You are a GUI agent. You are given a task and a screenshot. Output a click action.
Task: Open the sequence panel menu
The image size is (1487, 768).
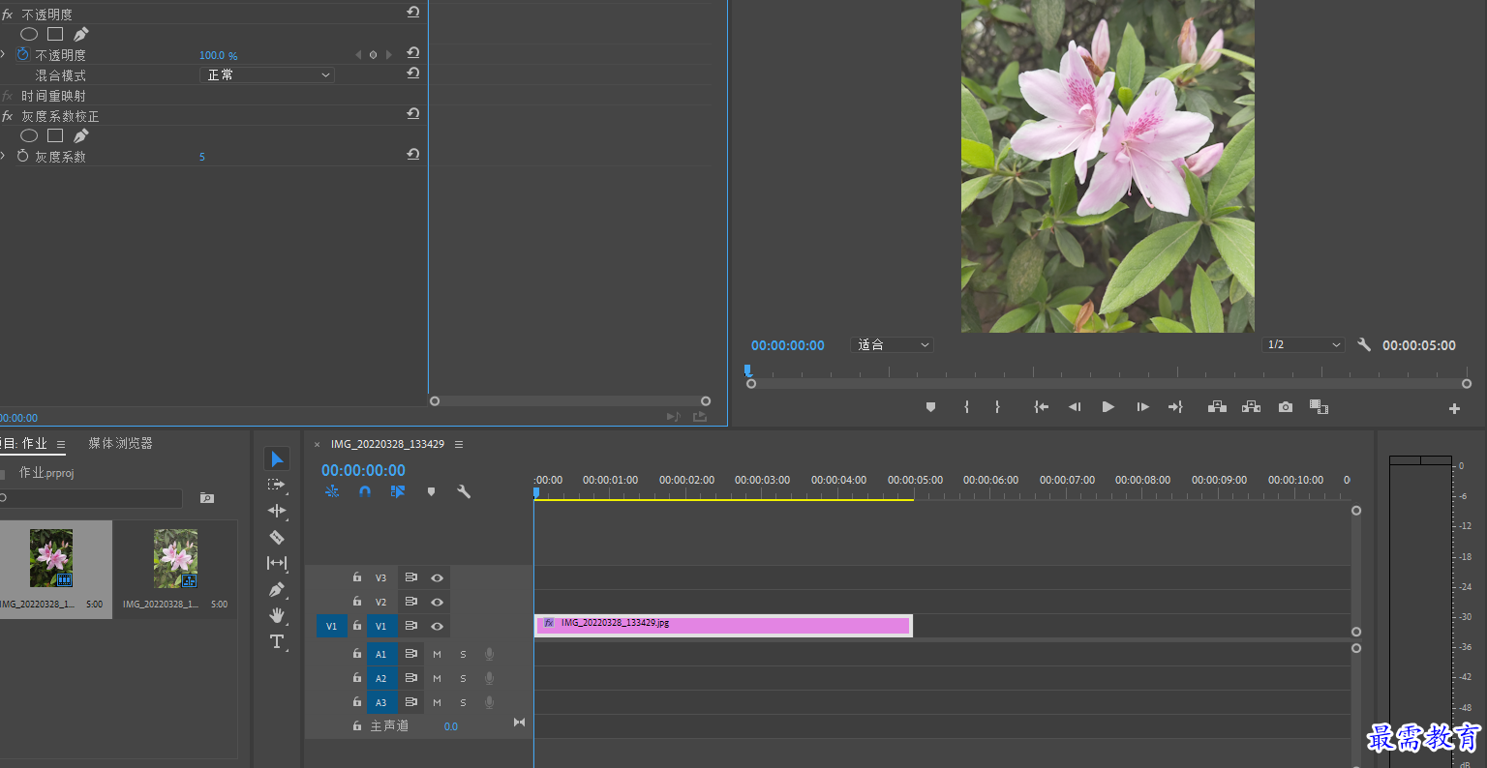click(x=459, y=444)
